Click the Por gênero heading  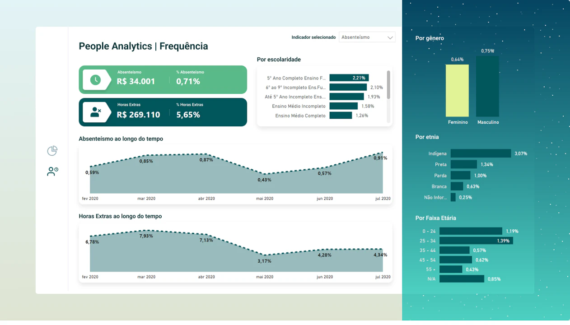(430, 38)
